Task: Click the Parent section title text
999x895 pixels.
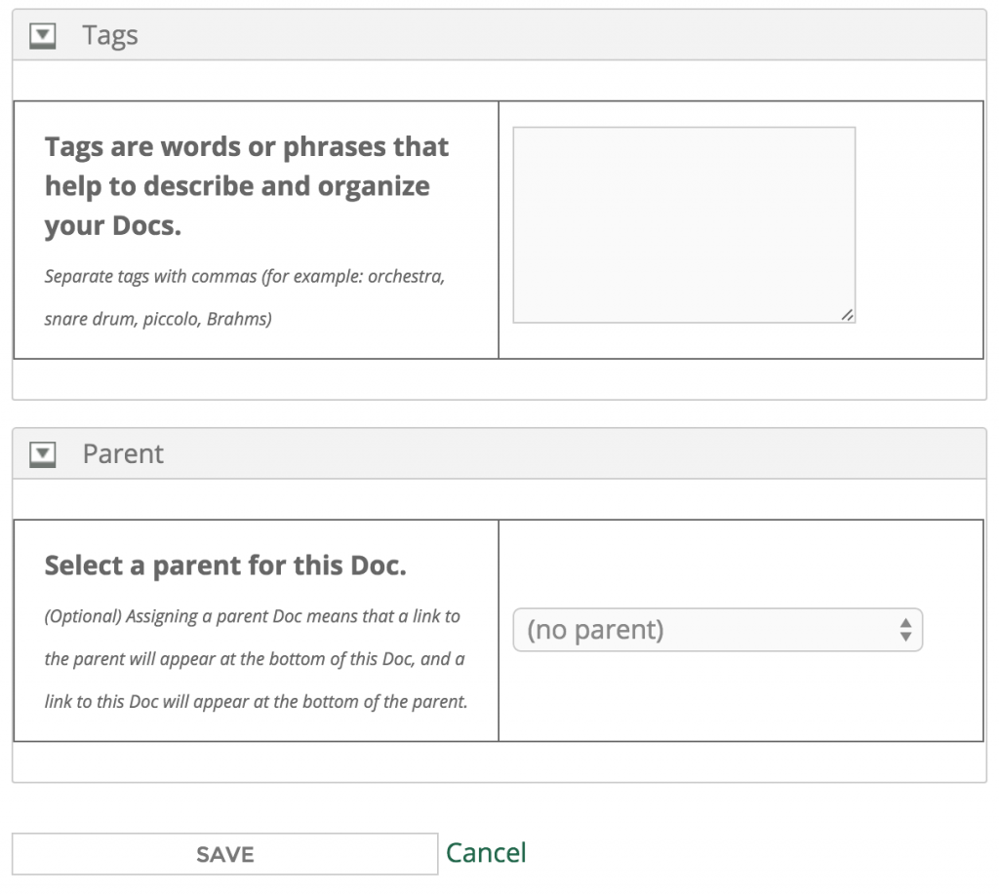Action: (123, 454)
